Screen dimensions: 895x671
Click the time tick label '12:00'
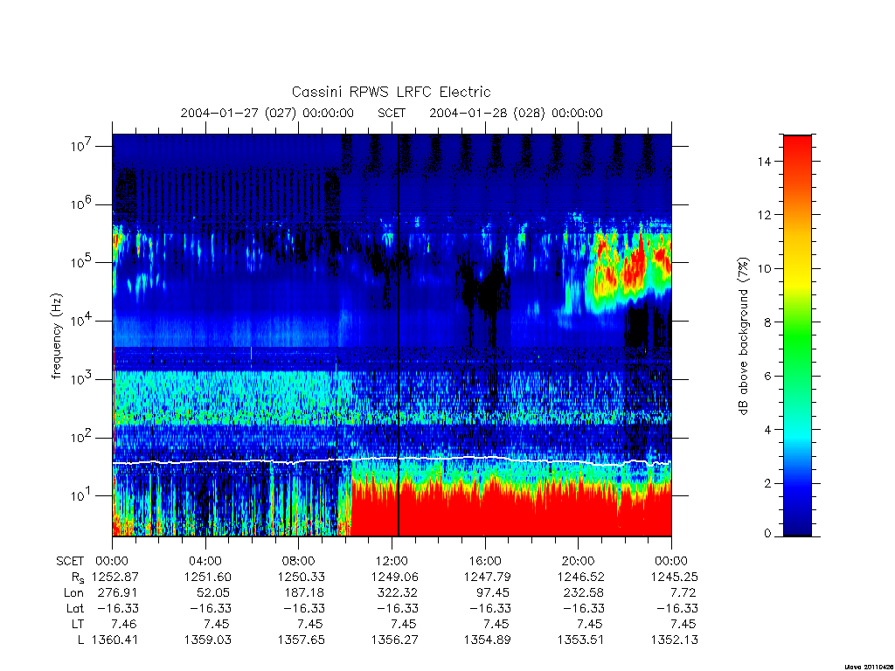[392, 561]
